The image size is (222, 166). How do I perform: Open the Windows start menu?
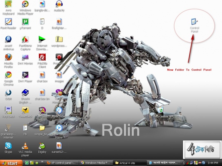tap(11, 163)
